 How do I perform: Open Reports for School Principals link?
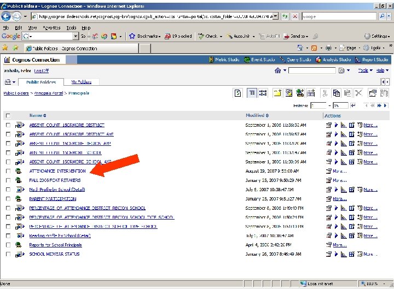click(x=55, y=245)
